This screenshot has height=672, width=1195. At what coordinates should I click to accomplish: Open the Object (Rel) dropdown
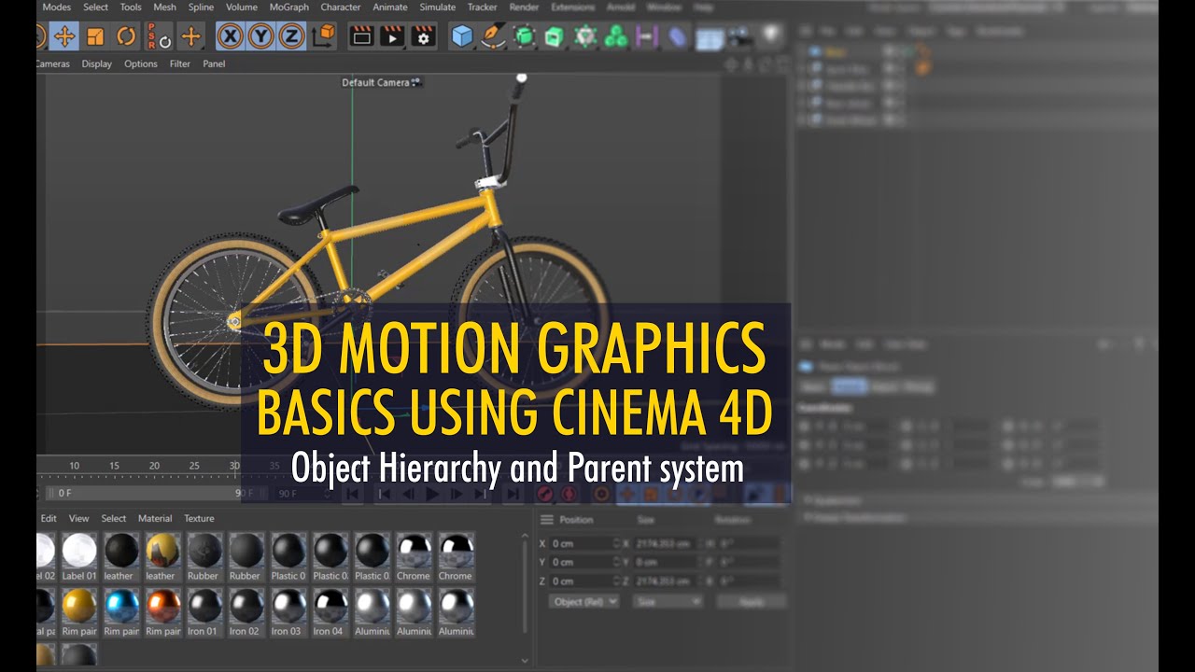(x=583, y=602)
